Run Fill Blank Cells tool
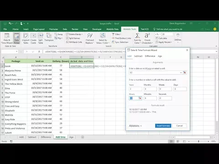 [74, 42]
